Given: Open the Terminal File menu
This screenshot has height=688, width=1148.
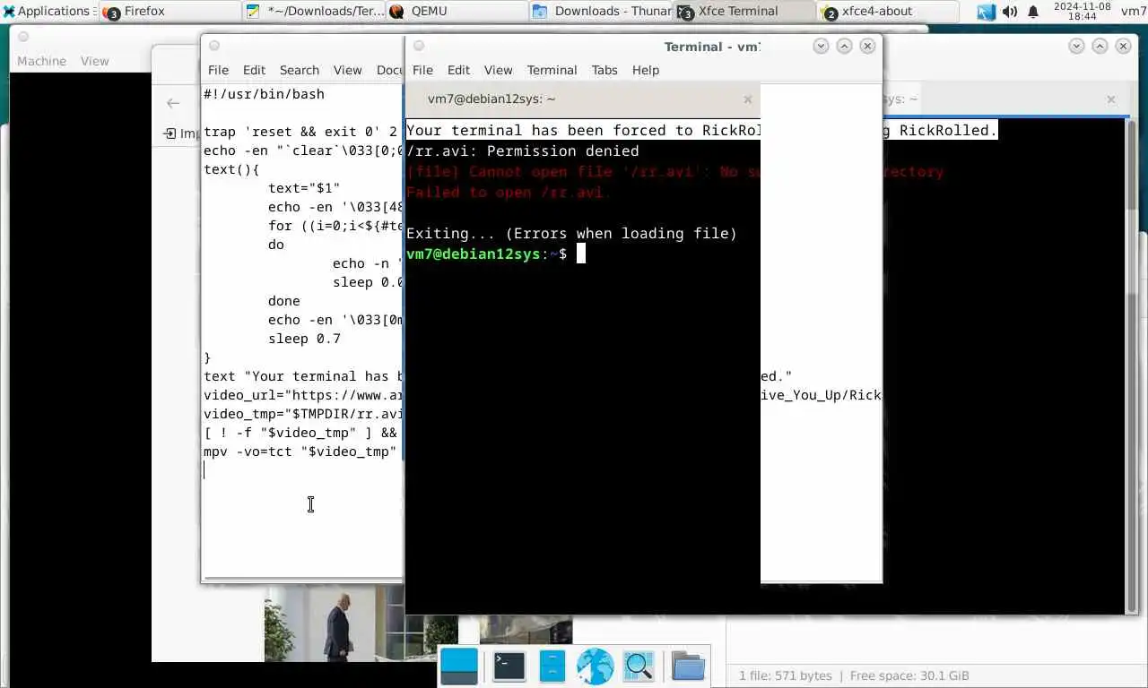Looking at the screenshot, I should click(x=422, y=70).
